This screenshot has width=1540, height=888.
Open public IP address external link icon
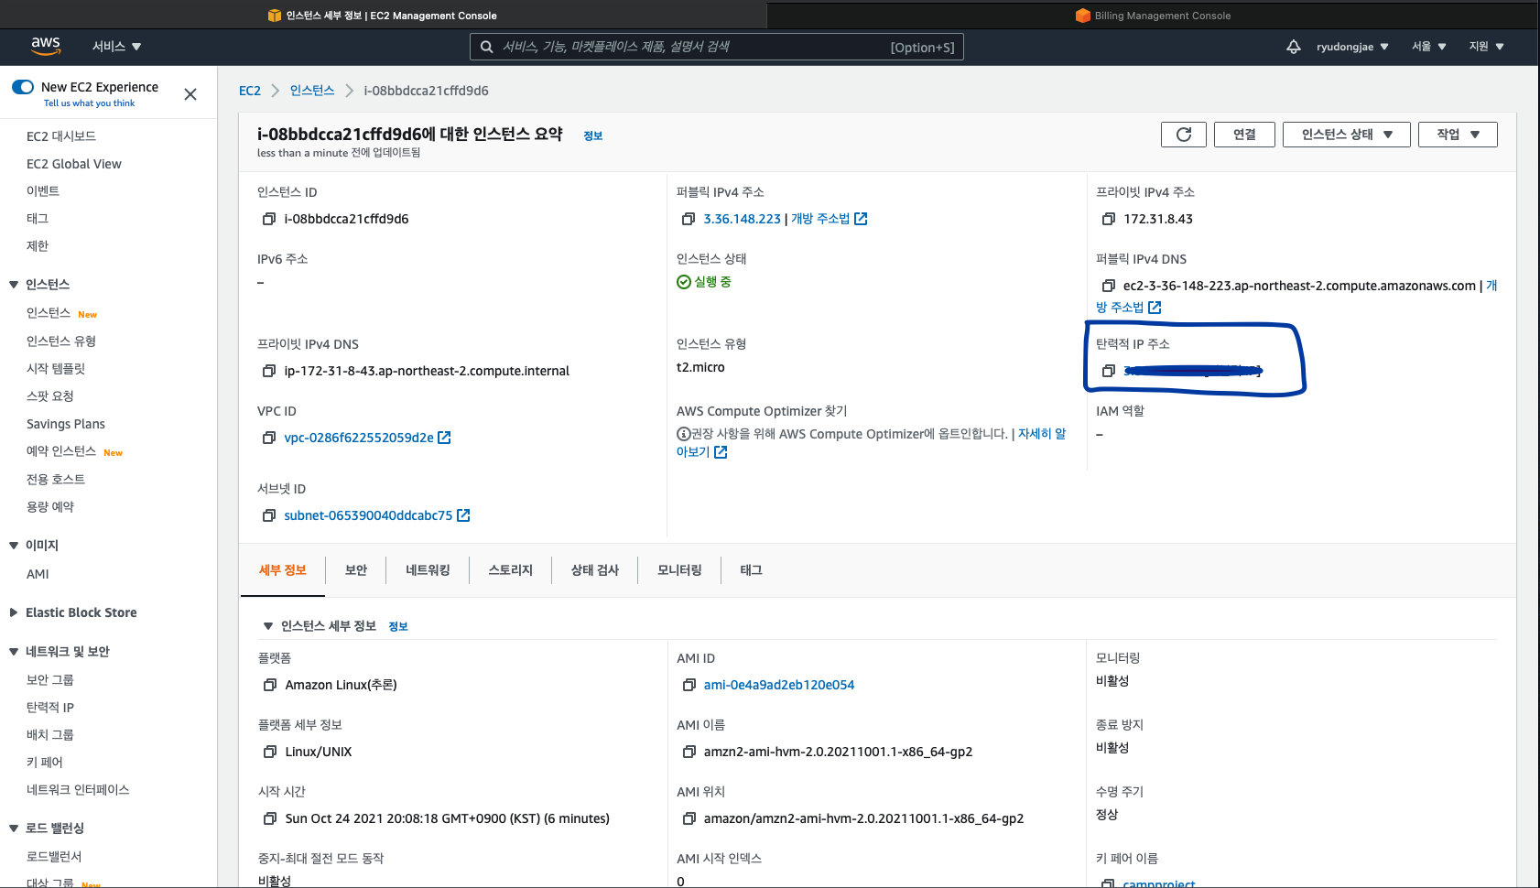pos(861,219)
